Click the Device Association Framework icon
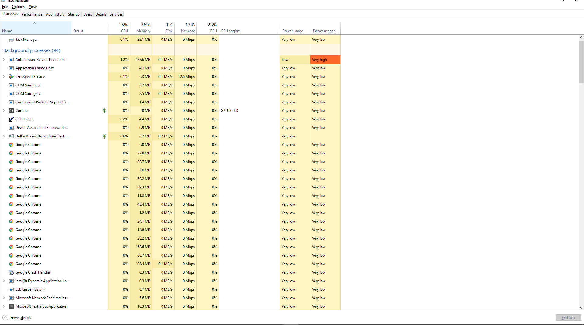Image resolution: width=584 pixels, height=325 pixels. click(11, 128)
